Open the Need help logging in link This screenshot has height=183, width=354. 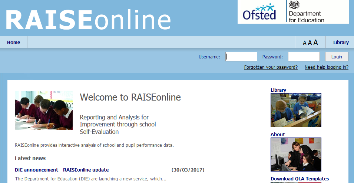pos(327,67)
